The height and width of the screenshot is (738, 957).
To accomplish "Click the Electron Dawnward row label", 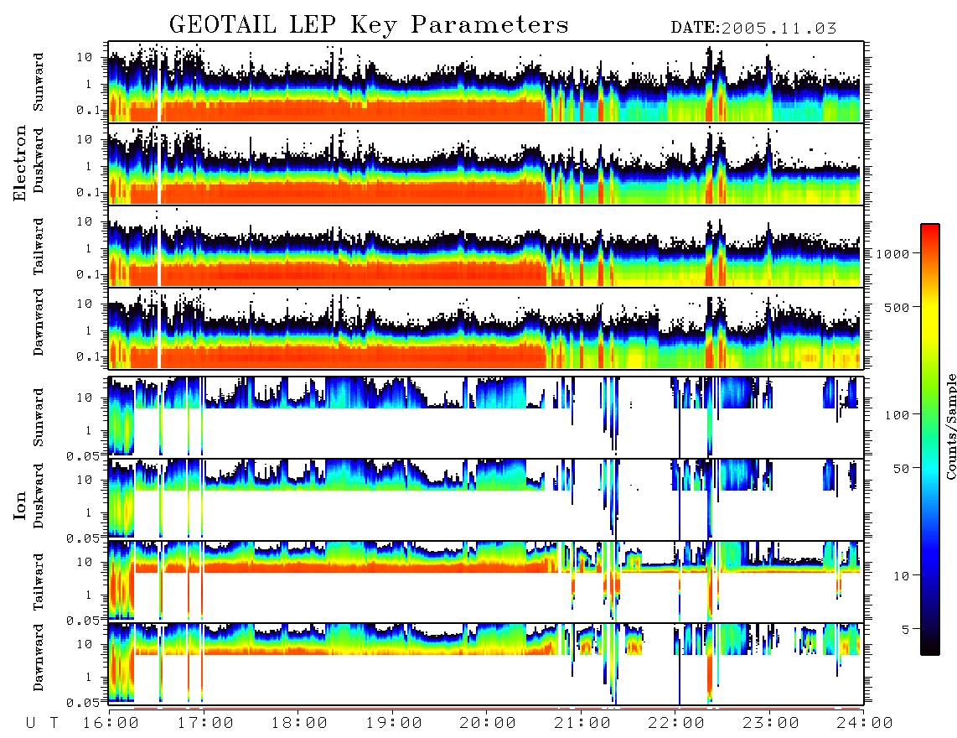I will (x=39, y=323).
